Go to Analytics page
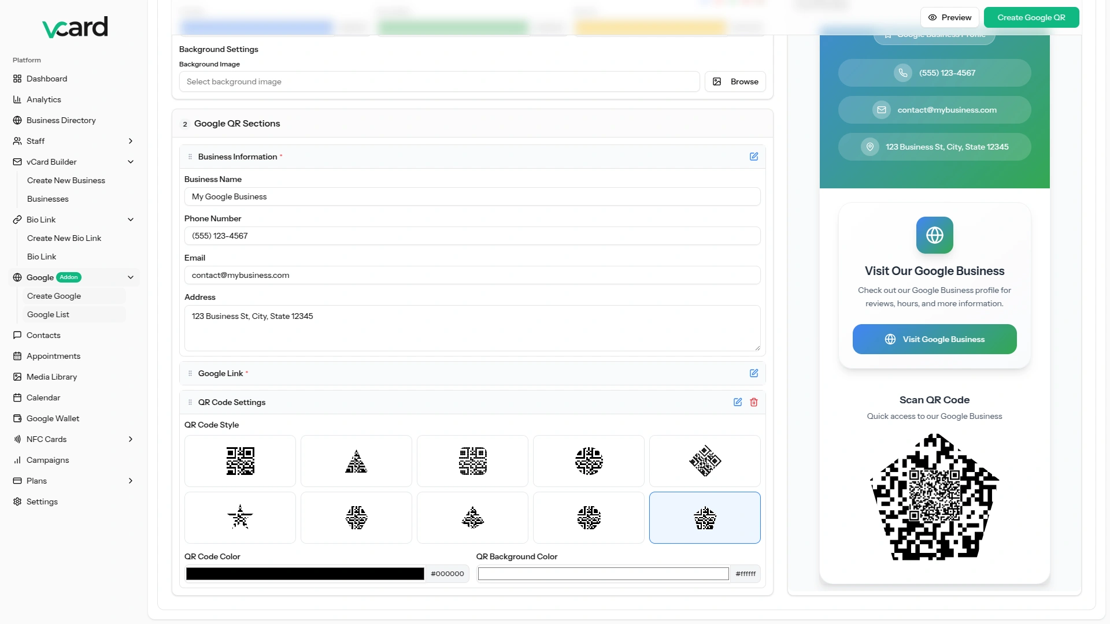The image size is (1110, 624). (43, 99)
